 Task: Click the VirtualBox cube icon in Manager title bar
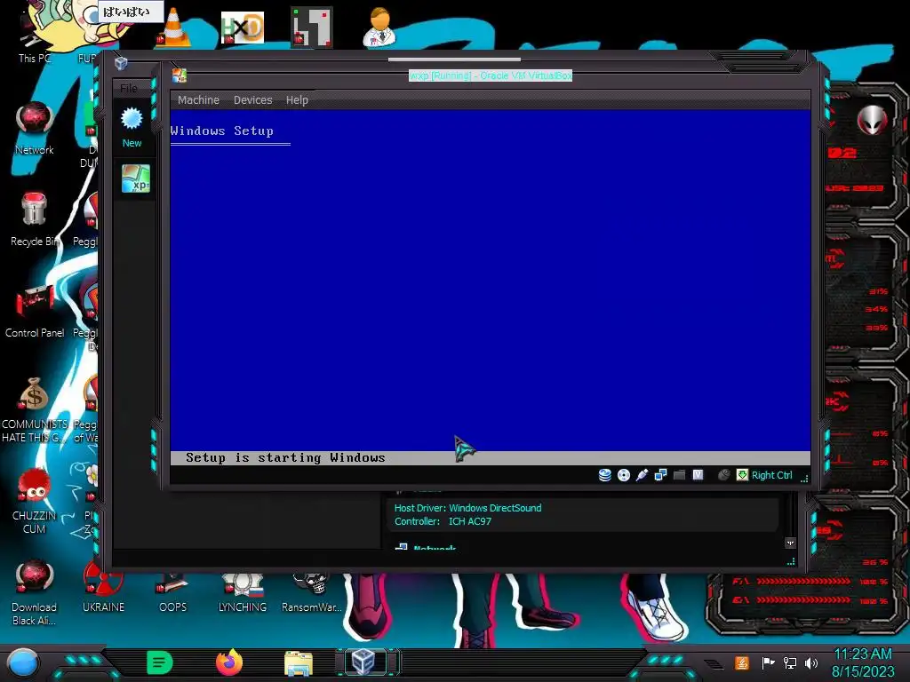click(121, 63)
